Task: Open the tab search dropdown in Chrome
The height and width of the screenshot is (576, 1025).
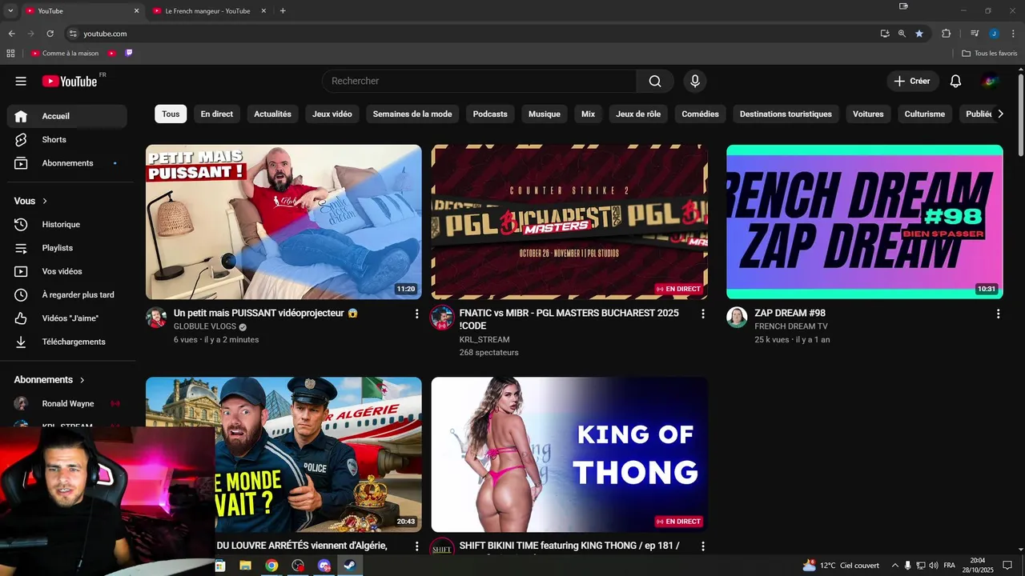Action: (10, 11)
